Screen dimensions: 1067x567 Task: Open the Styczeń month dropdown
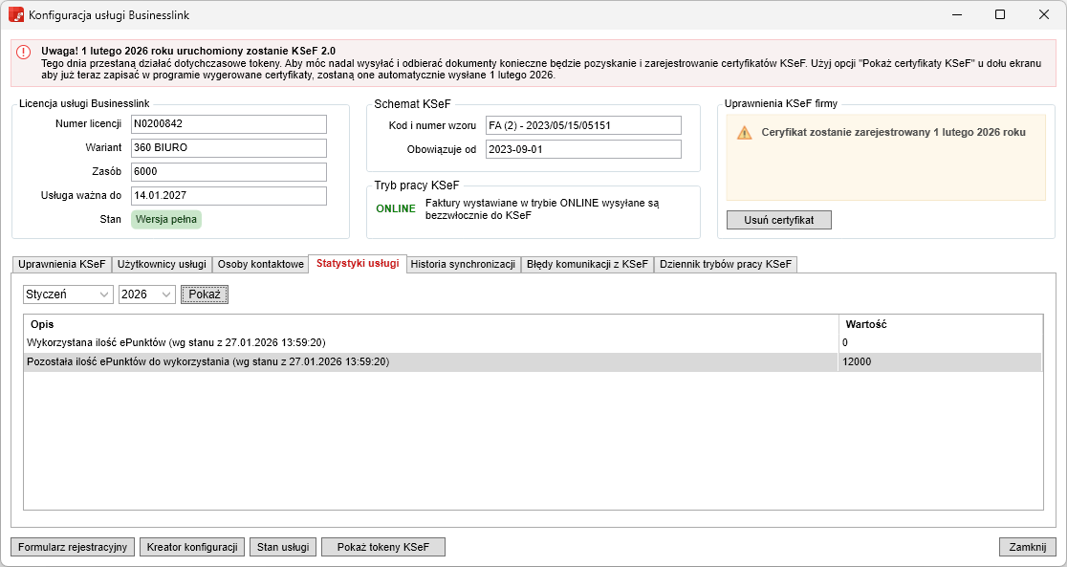point(68,294)
